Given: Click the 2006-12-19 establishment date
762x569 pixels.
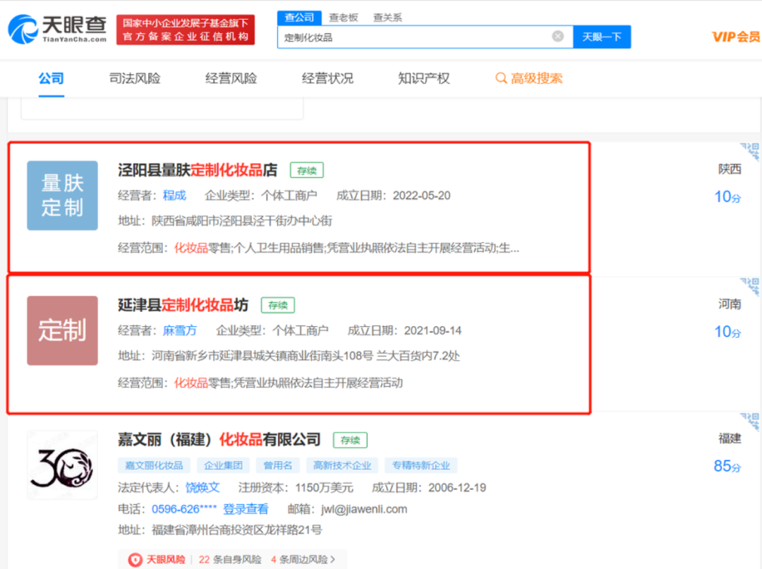Looking at the screenshot, I should (456, 488).
